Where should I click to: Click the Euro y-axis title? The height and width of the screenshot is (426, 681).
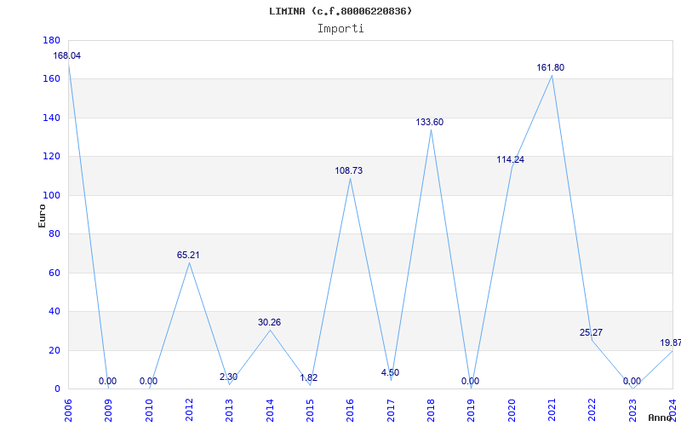42,216
